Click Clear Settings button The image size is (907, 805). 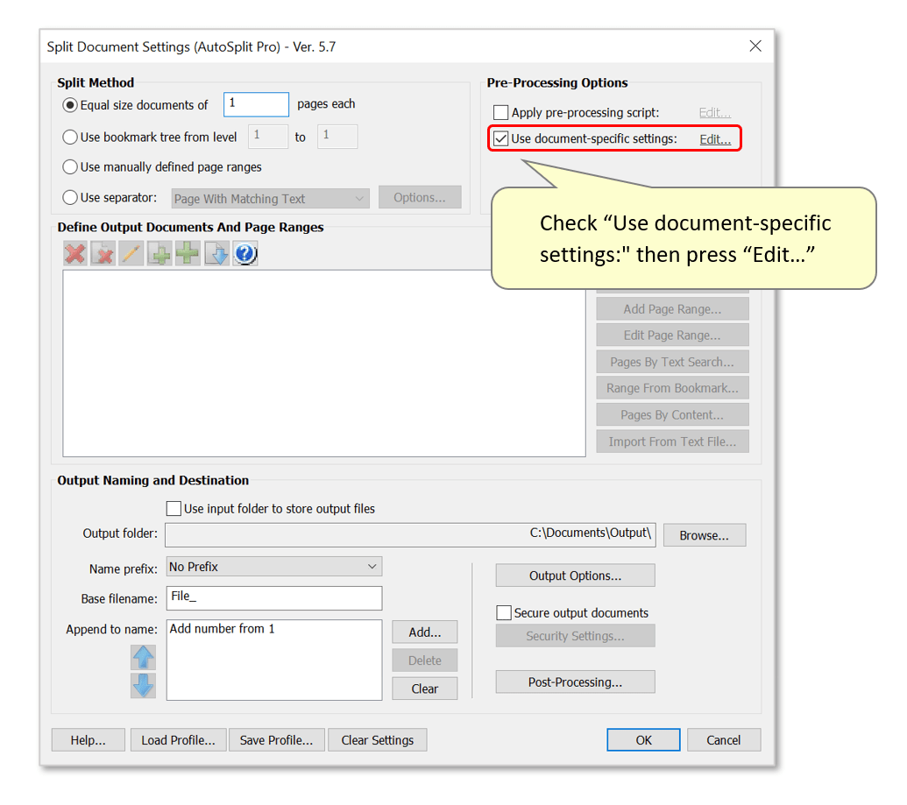pyautogui.click(x=377, y=740)
